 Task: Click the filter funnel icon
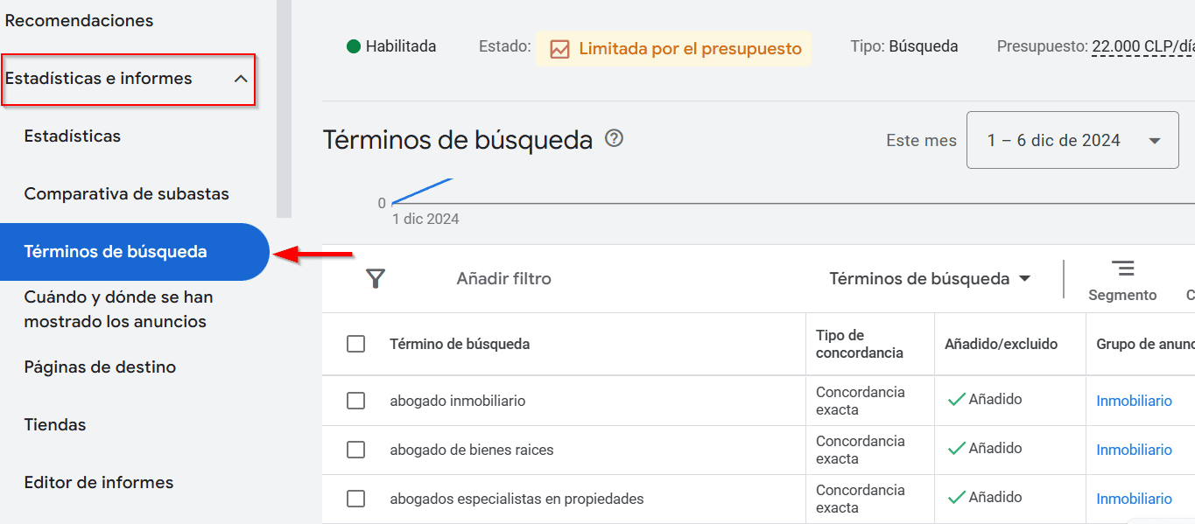376,279
